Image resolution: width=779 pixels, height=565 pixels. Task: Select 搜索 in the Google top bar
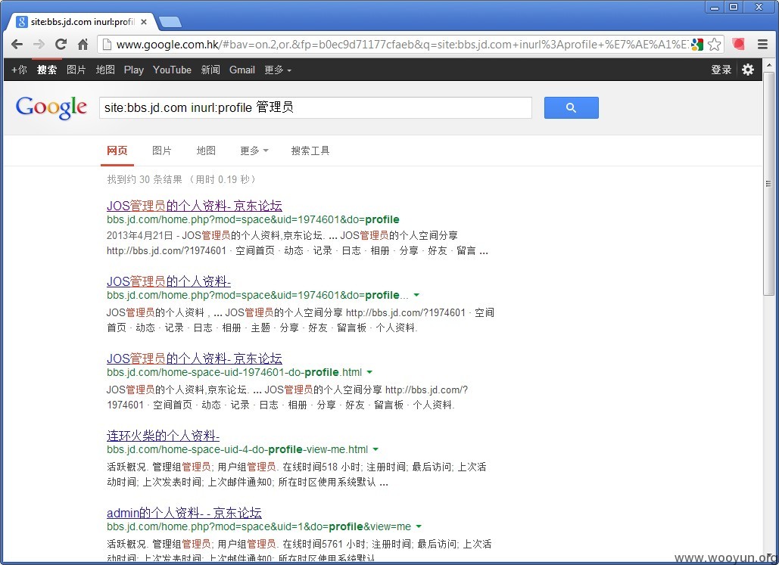pos(47,70)
